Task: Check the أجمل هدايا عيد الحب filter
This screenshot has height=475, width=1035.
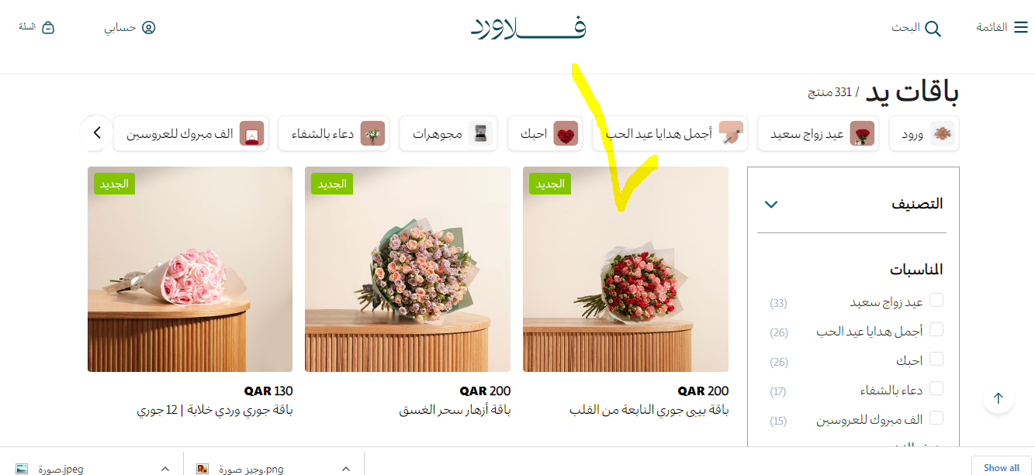Action: 936,329
